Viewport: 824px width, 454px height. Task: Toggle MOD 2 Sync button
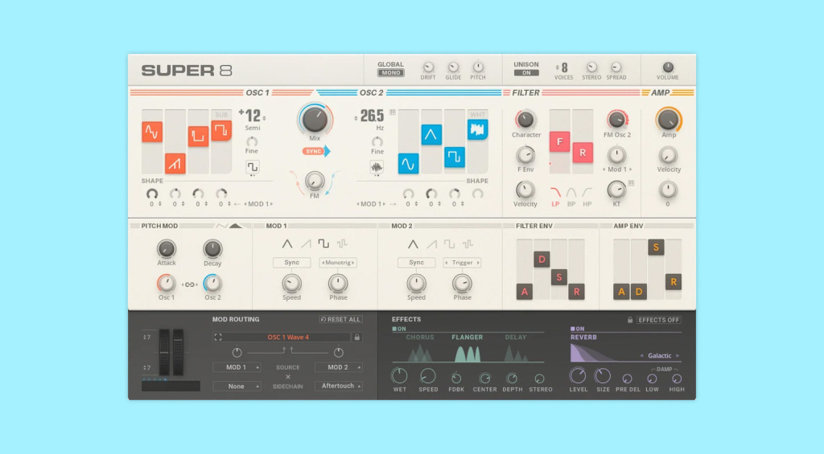click(x=416, y=263)
